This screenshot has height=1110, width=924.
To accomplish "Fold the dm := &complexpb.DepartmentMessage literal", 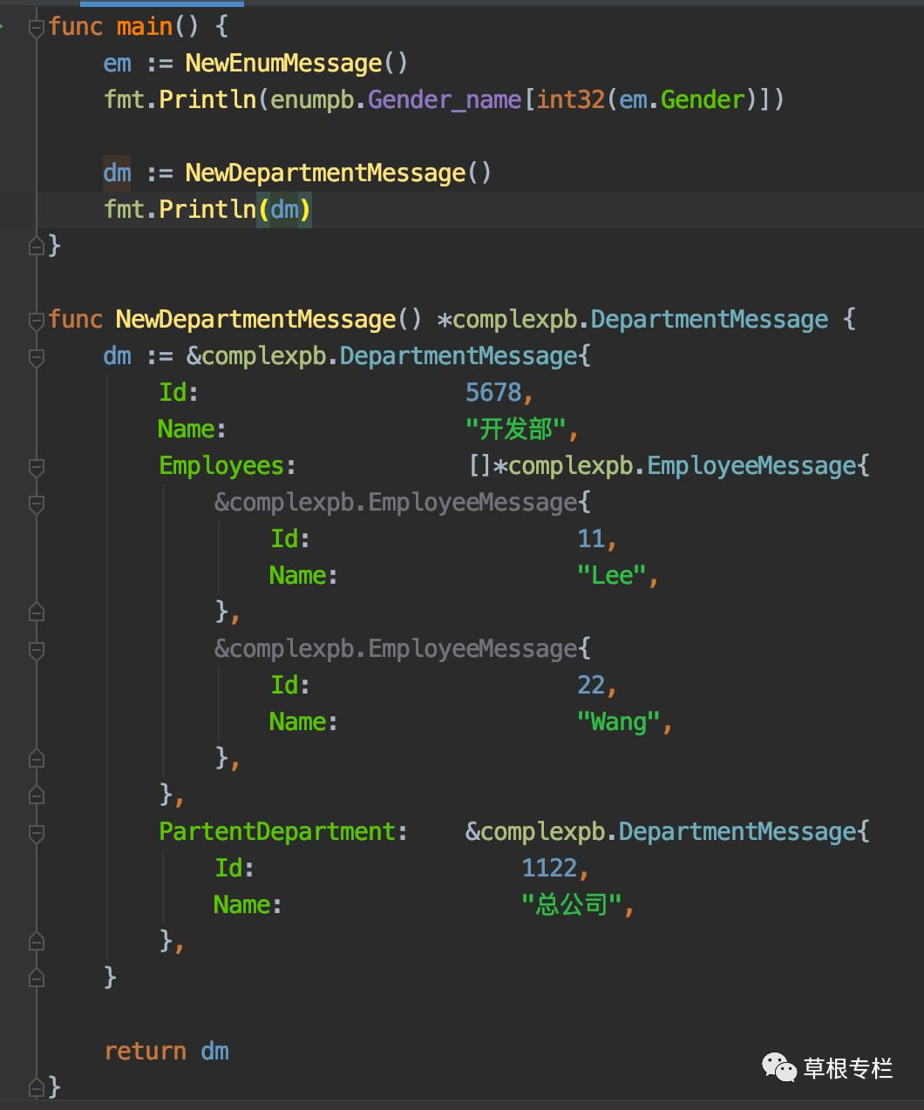I will [x=37, y=357].
